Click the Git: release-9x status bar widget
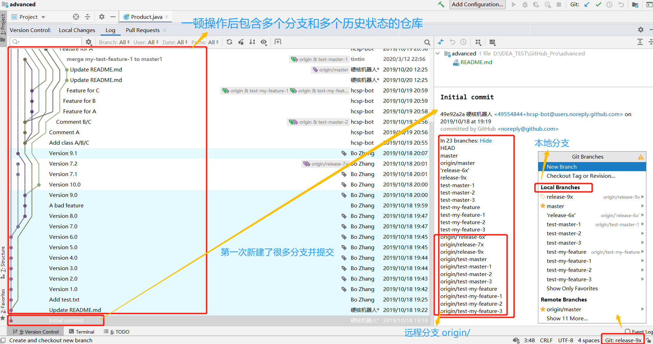The width and height of the screenshot is (653, 344). (623, 340)
